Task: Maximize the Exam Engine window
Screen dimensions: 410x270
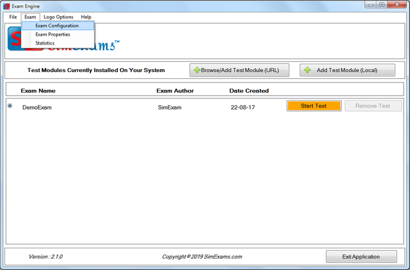Action: tap(382, 4)
